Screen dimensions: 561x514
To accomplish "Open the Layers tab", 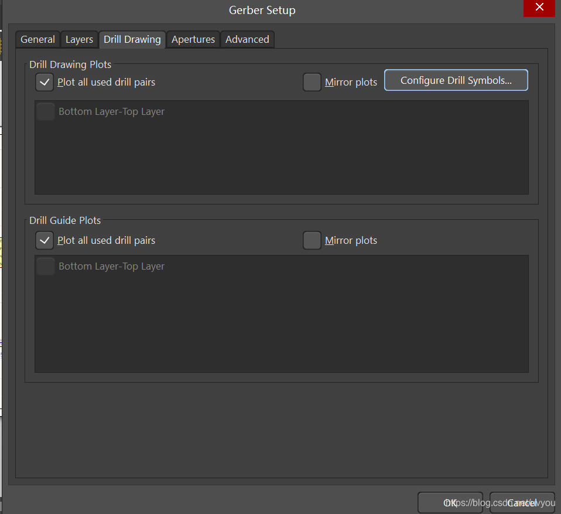I will pyautogui.click(x=79, y=39).
